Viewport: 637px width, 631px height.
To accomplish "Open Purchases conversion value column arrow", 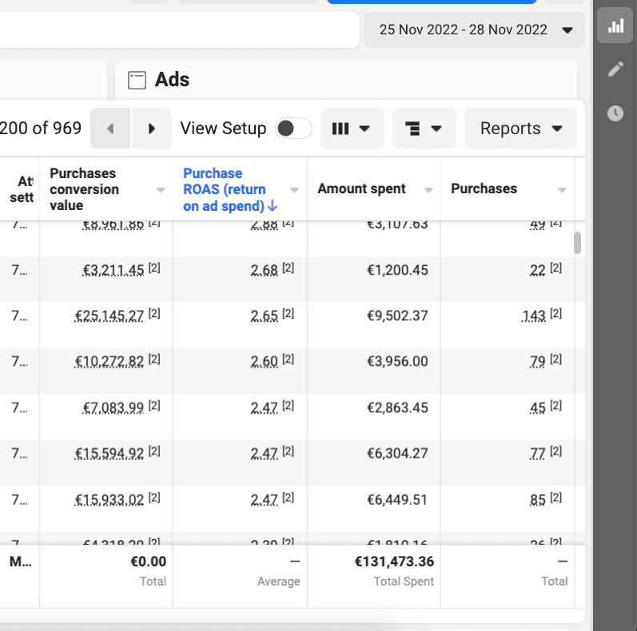I will coord(161,190).
